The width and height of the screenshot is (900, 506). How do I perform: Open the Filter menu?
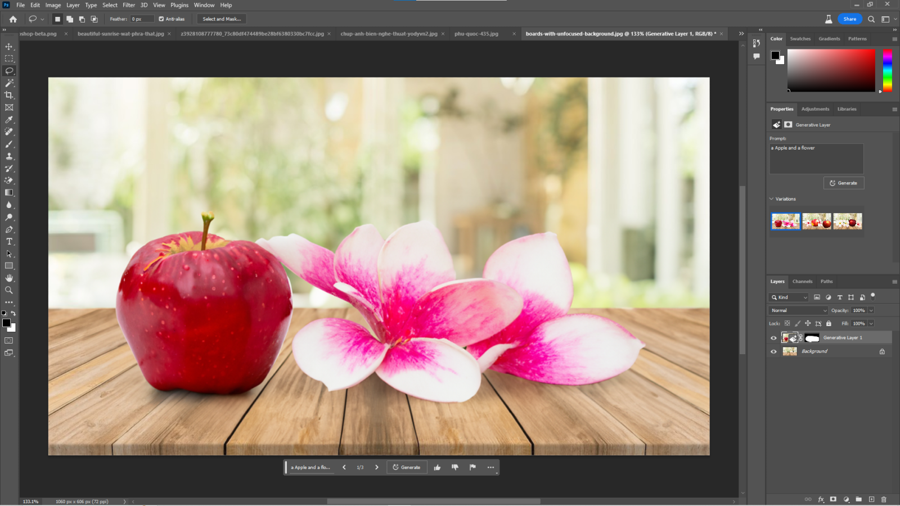pos(129,5)
